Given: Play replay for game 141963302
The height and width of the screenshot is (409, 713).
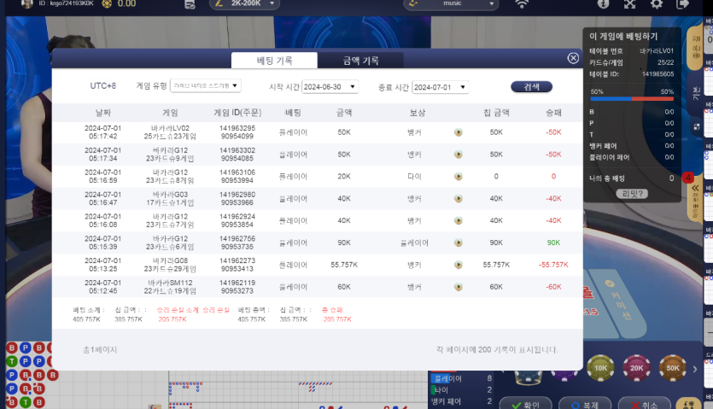Looking at the screenshot, I should 459,155.
